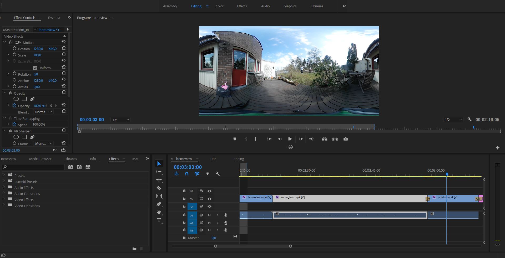Screen dimensions: 505x258
Task: Open the Button Editor plus icon
Action: click(498, 148)
